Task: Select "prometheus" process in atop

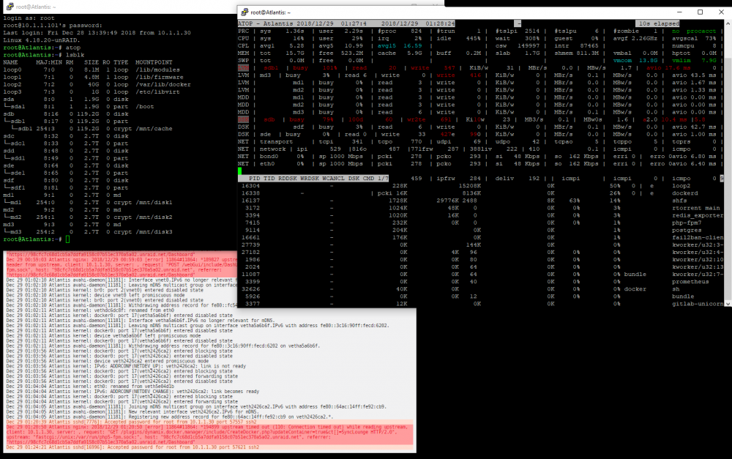Action: (x=690, y=282)
